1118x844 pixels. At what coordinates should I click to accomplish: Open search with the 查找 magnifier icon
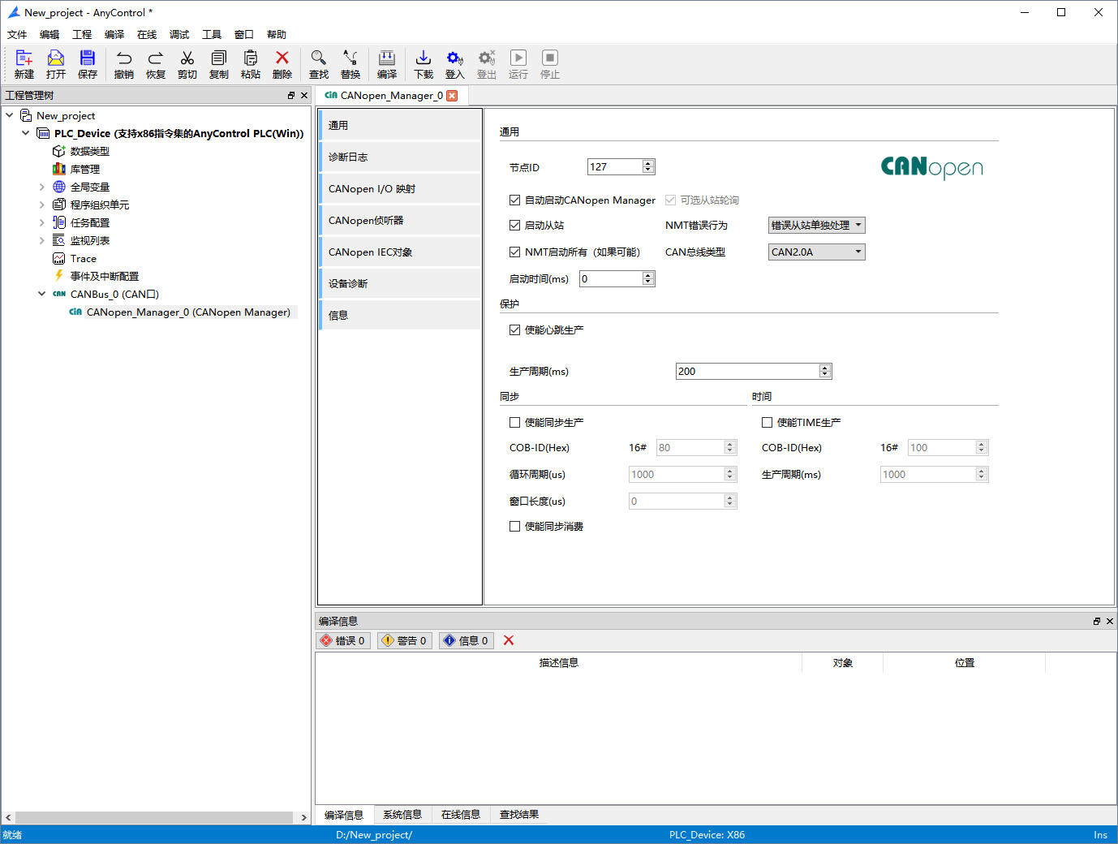[x=319, y=64]
